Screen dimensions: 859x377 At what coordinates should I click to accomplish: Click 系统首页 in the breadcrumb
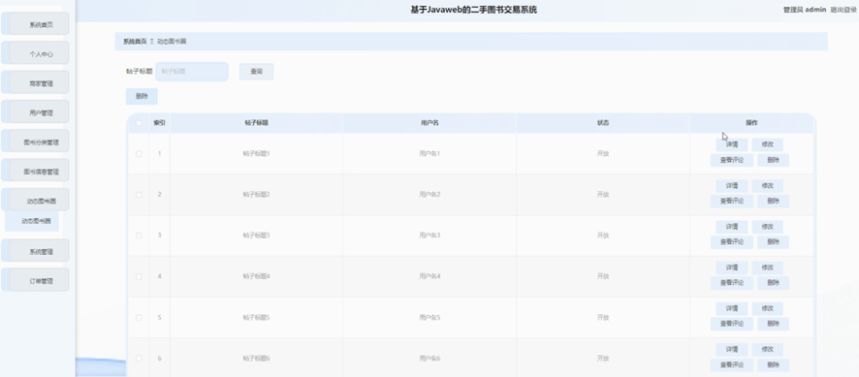pyautogui.click(x=135, y=42)
